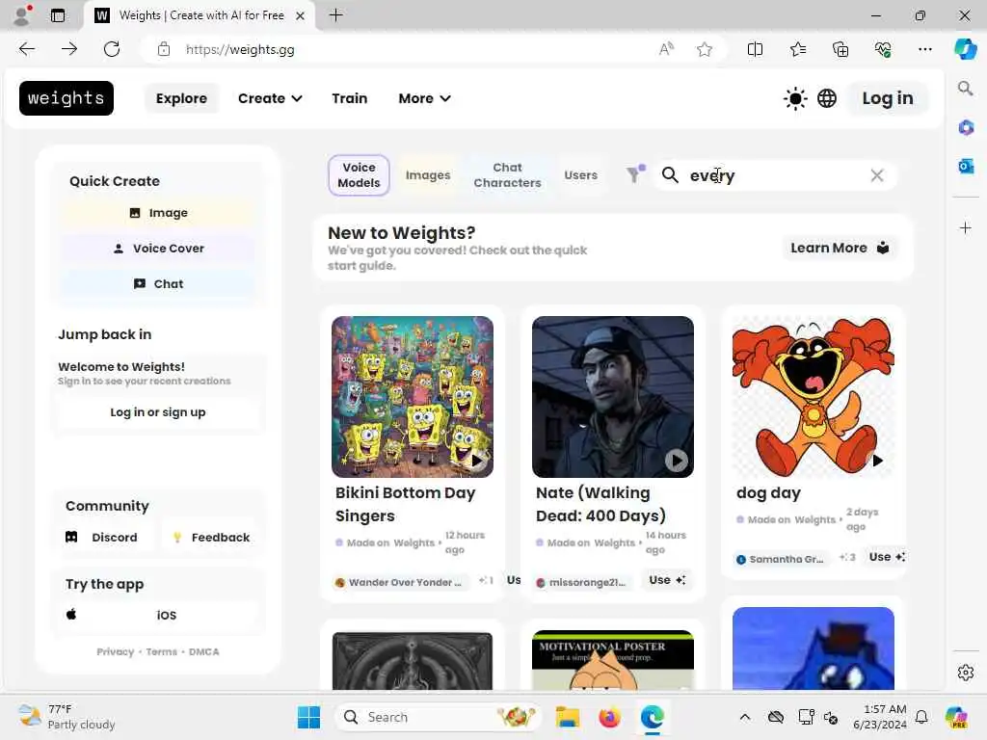Add this page to favorites star
Screen dimensions: 987x740
[705, 49]
